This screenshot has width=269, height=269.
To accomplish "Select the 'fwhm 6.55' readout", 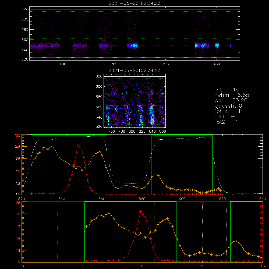I will [x=232, y=95].
